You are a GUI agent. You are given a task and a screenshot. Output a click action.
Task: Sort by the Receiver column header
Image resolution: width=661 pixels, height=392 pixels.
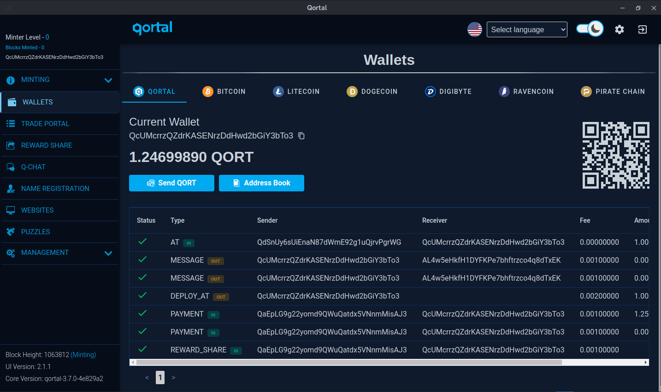point(435,220)
